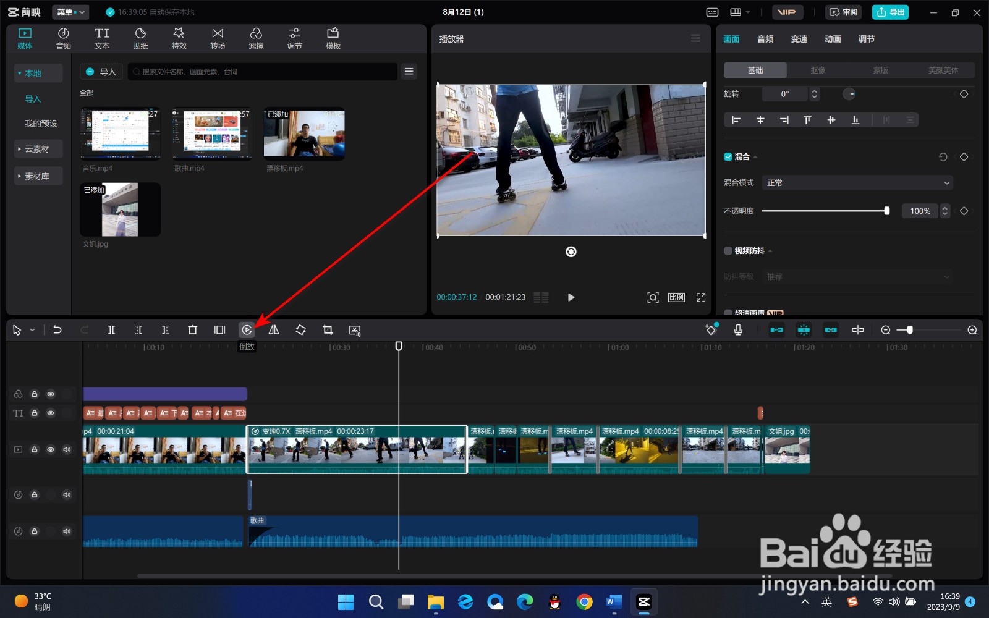Screen dimensions: 989x618
Task: Click the opacity percentage stepper arrows
Action: point(944,211)
